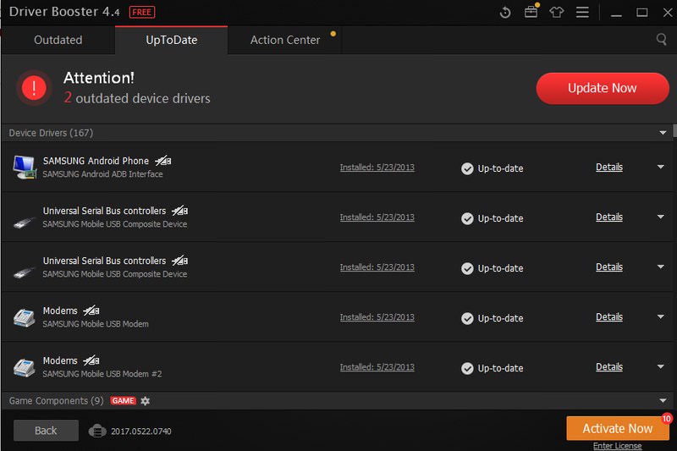Click the red attention exclamation icon
Viewport: 677px width, 451px height.
click(x=34, y=88)
